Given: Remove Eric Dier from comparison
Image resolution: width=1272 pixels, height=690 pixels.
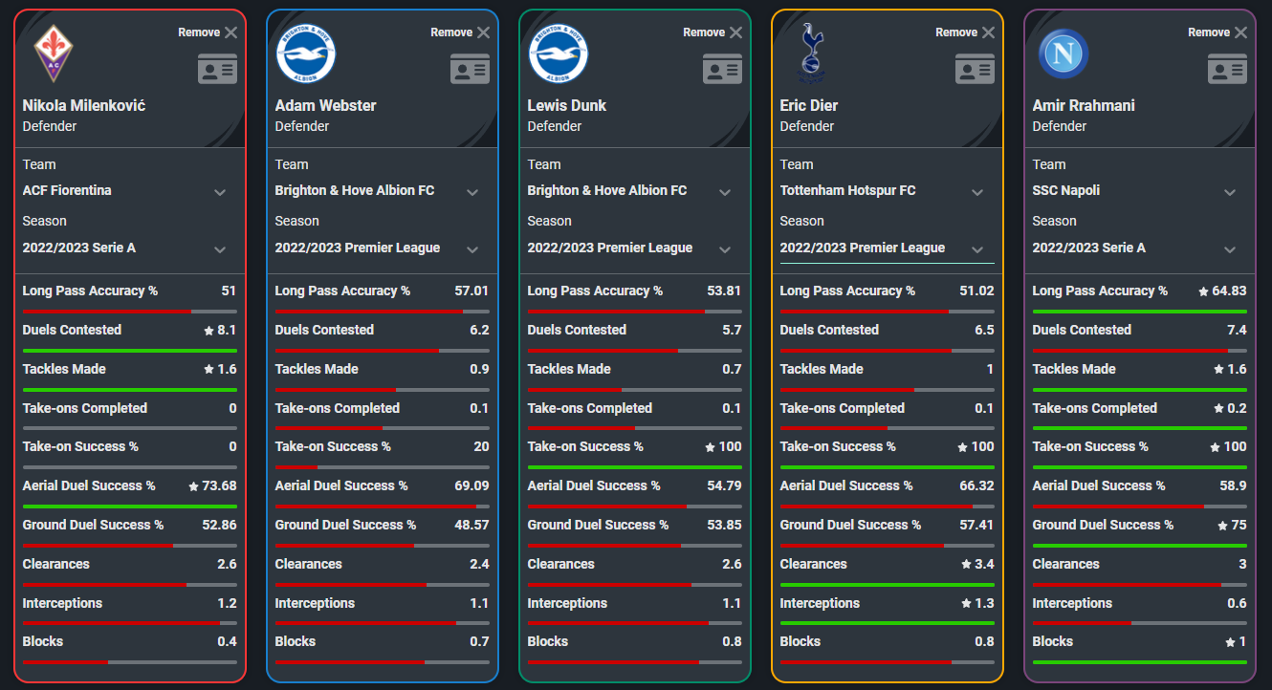Looking at the screenshot, I should click(x=965, y=32).
